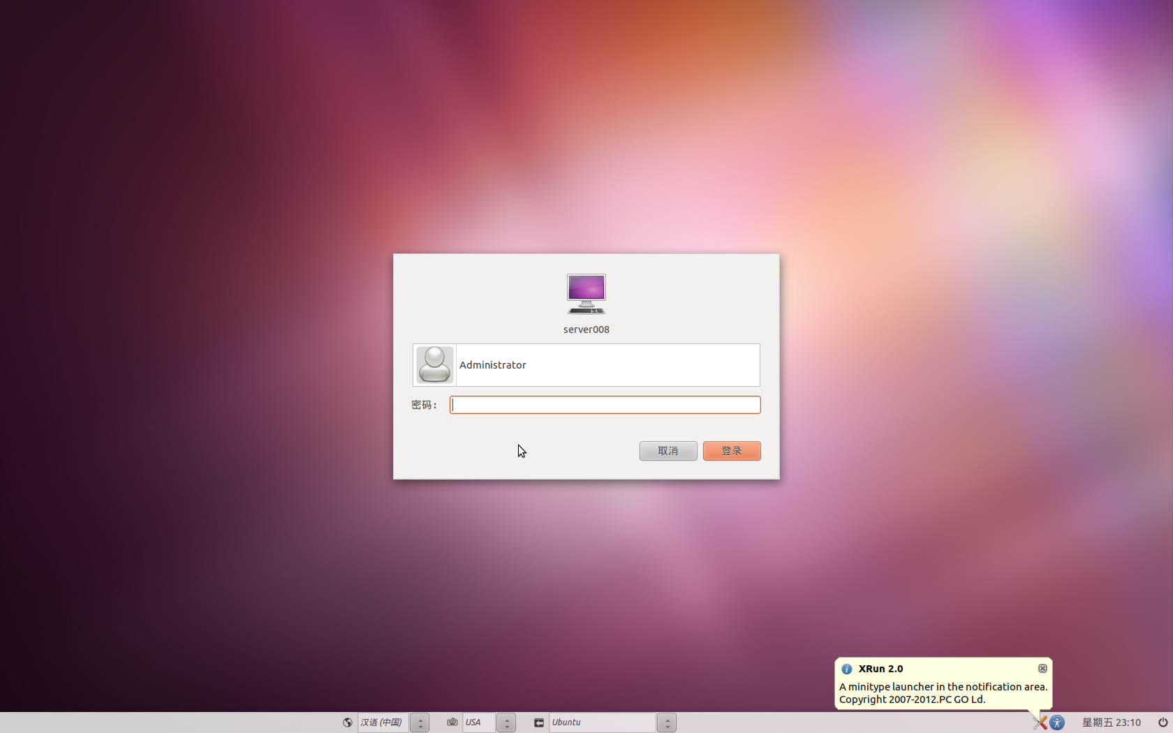Image resolution: width=1173 pixels, height=733 pixels.
Task: Click the XRun tray icon
Action: pos(1040,723)
